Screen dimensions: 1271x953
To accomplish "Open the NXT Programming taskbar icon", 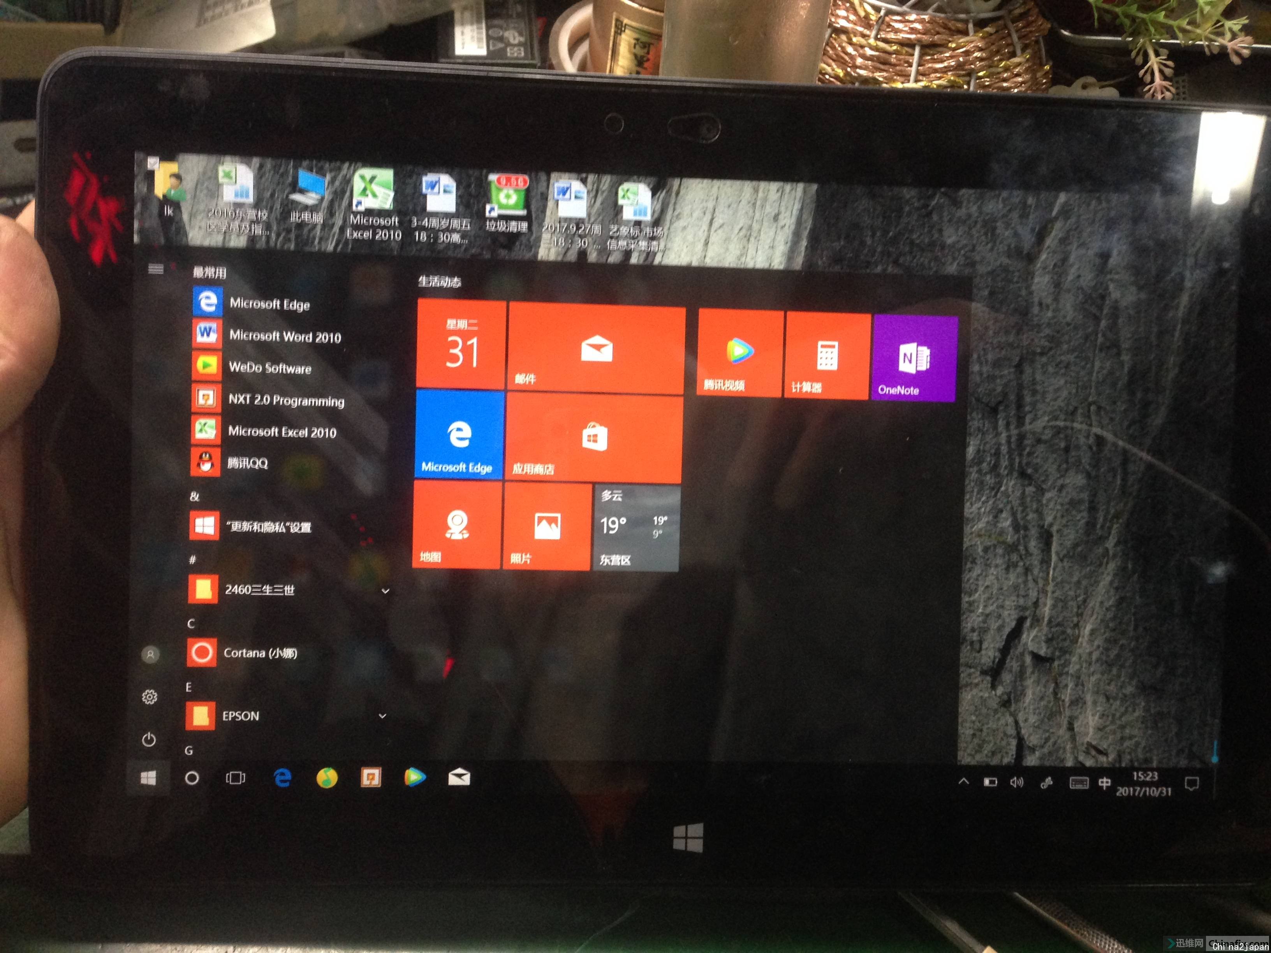I will [x=371, y=778].
